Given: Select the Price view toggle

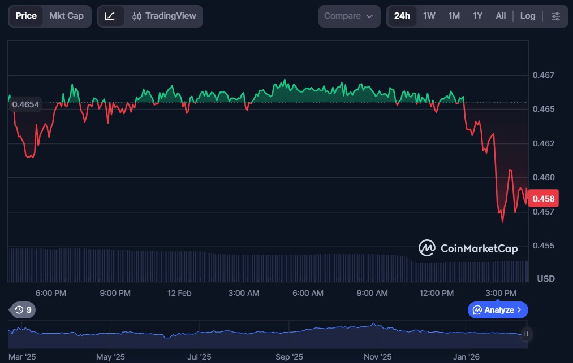Looking at the screenshot, I should tap(26, 16).
